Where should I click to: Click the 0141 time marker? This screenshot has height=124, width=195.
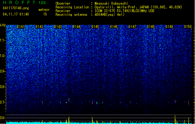click(x=21, y=27)
